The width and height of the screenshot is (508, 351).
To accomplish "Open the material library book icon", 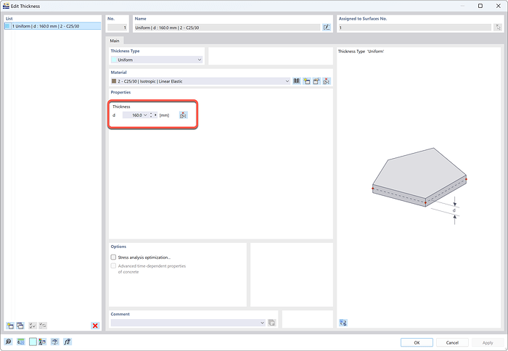I will coord(296,81).
